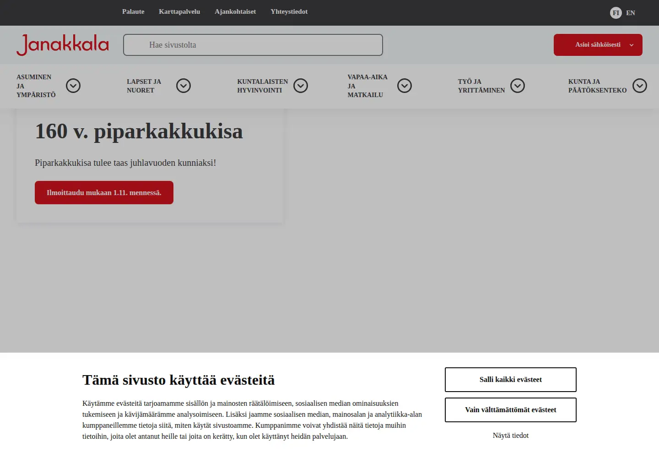Go to Ajankohtaiset page
This screenshot has width=659, height=458.
[x=235, y=12]
